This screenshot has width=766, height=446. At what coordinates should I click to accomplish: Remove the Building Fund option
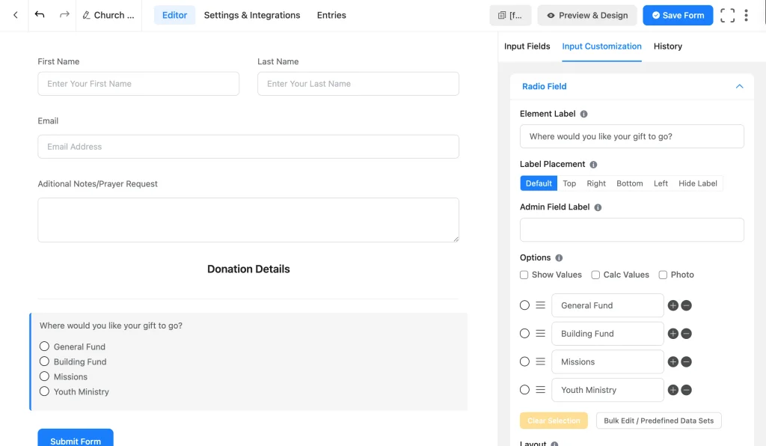(x=687, y=334)
